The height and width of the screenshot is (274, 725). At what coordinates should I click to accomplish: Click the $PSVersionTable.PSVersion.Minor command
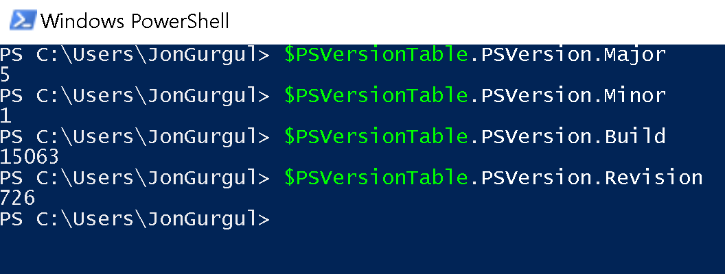tap(475, 96)
